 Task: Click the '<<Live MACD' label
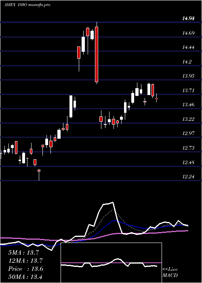(x=170, y=272)
